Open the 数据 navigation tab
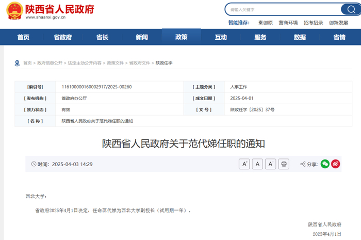This screenshot has width=361, height=240. click(300, 37)
